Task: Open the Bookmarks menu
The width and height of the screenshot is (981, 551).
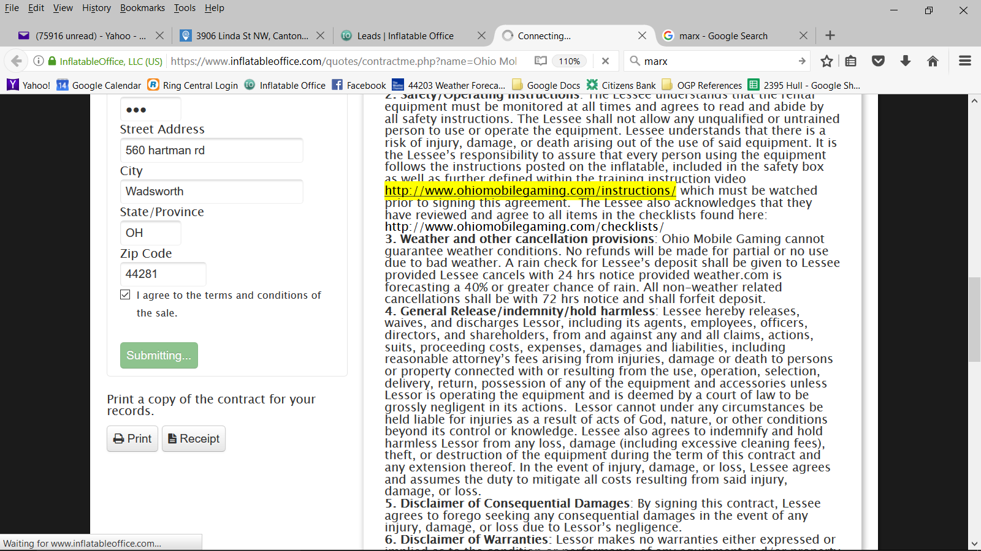Action: (142, 8)
